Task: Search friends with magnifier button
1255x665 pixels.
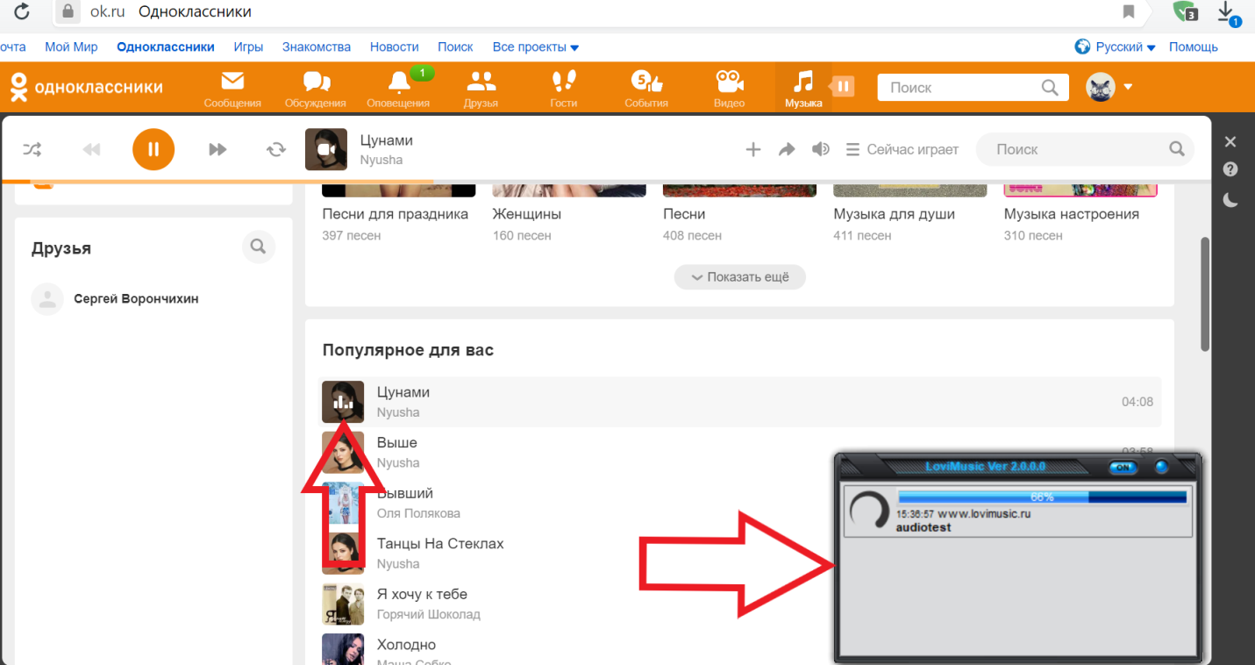Action: click(x=258, y=247)
